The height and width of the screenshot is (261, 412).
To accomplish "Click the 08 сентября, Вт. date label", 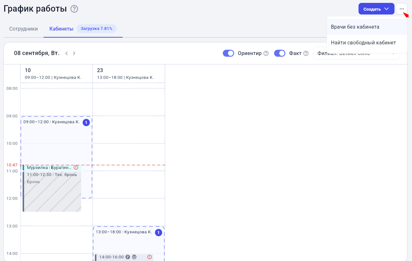I will coord(37,53).
